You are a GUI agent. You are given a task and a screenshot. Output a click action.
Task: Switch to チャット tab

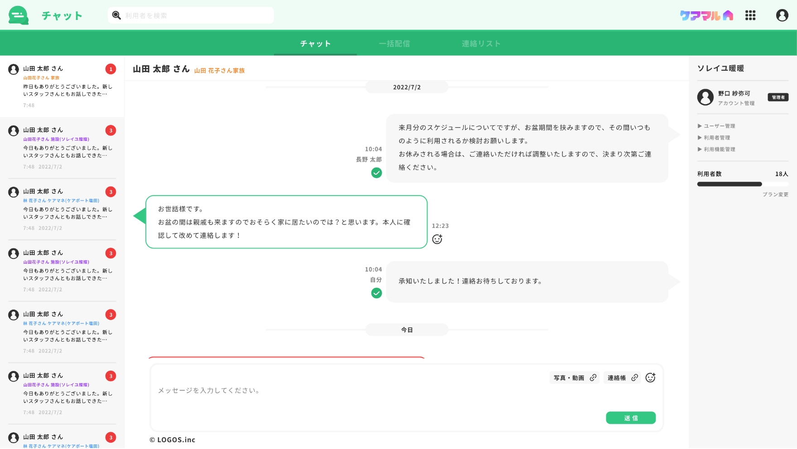(x=315, y=43)
